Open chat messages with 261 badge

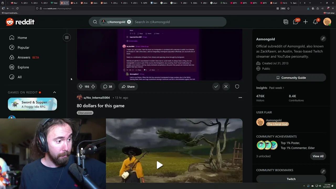[x=296, y=22]
